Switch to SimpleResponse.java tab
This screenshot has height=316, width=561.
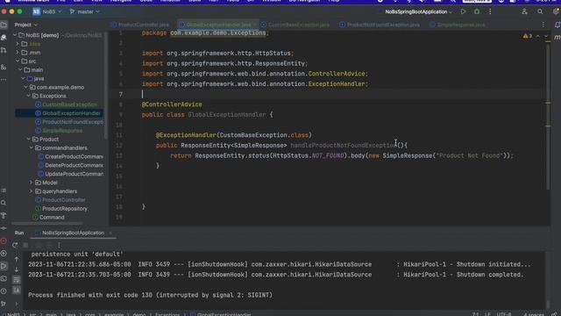tap(458, 25)
